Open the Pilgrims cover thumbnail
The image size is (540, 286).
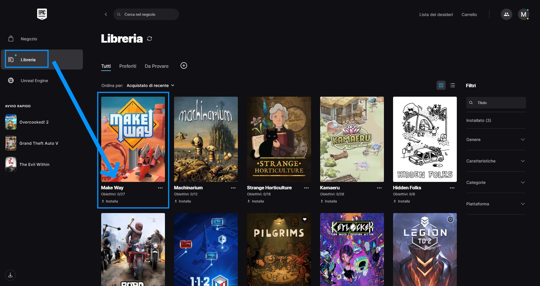[279, 249]
